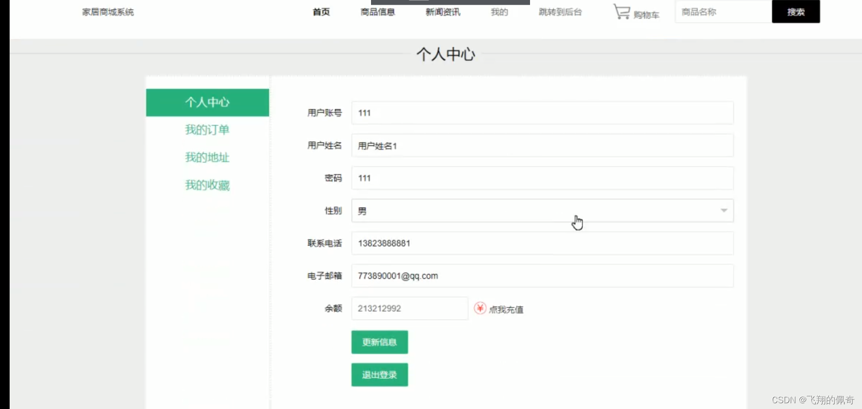This screenshot has width=862, height=409.
Task: Click the 电子邮箱 label
Action: click(x=324, y=276)
